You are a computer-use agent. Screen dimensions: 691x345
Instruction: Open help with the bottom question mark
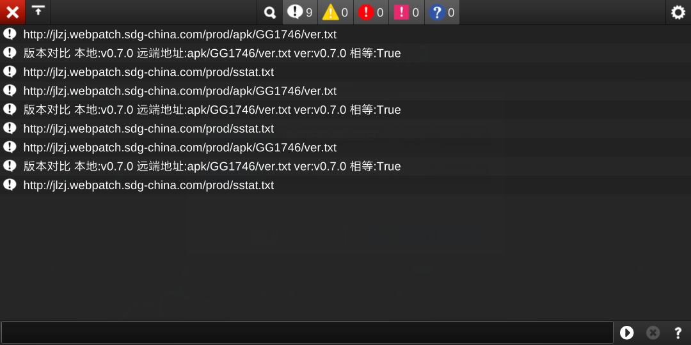(678, 333)
